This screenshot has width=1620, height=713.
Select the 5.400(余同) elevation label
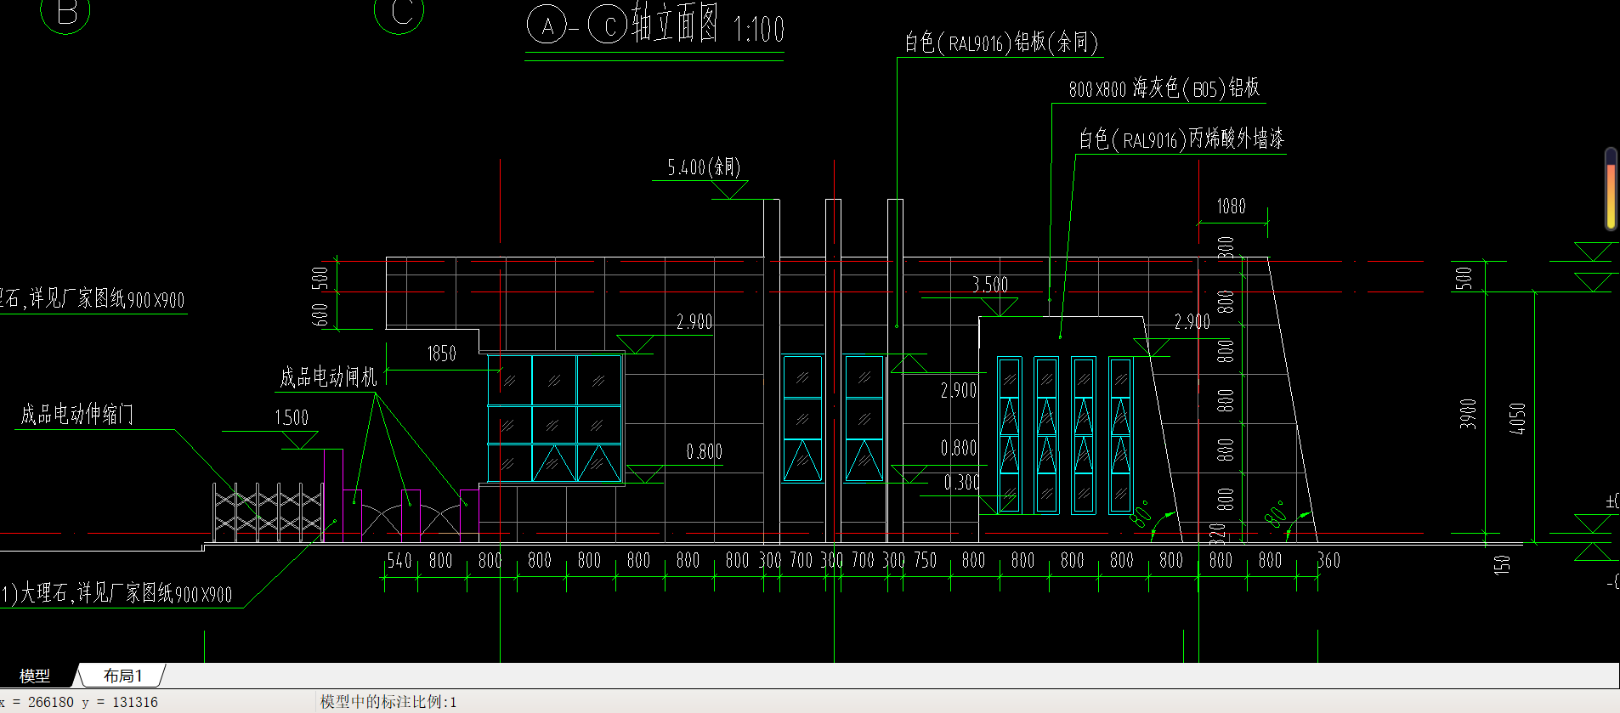click(704, 167)
